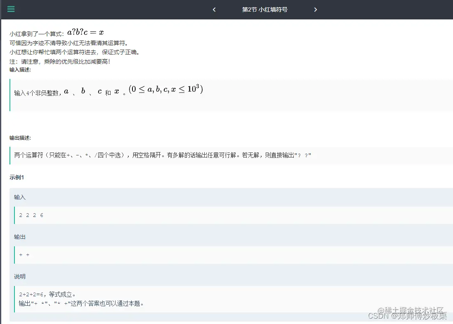Image resolution: width=453 pixels, height=324 pixels.
Task: Select the 第2节 小红填符号 title tab
Action: [x=264, y=10]
